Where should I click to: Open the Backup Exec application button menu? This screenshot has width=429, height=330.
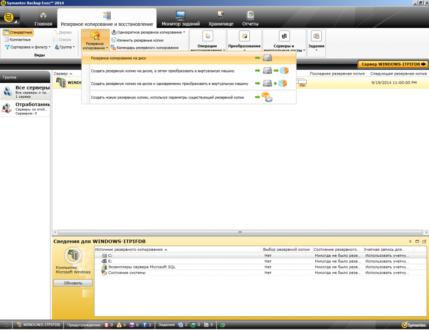[10, 18]
